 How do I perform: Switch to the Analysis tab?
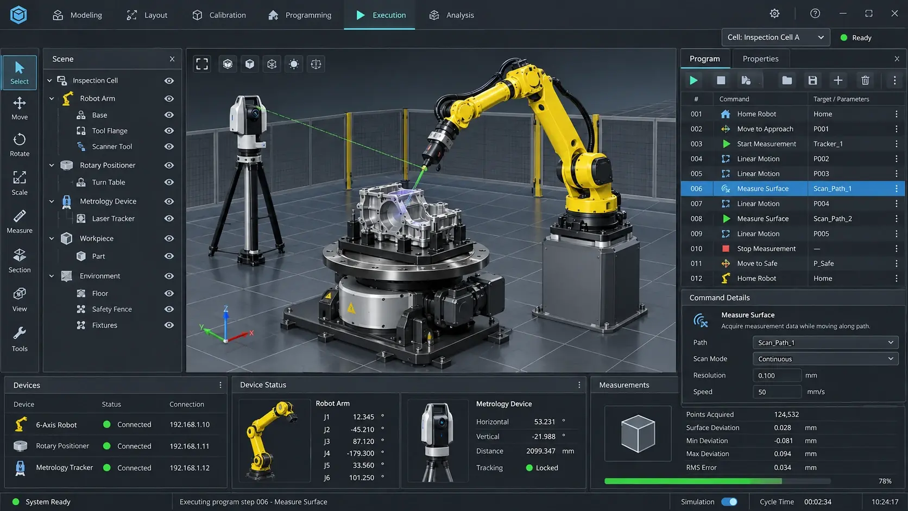pos(452,15)
